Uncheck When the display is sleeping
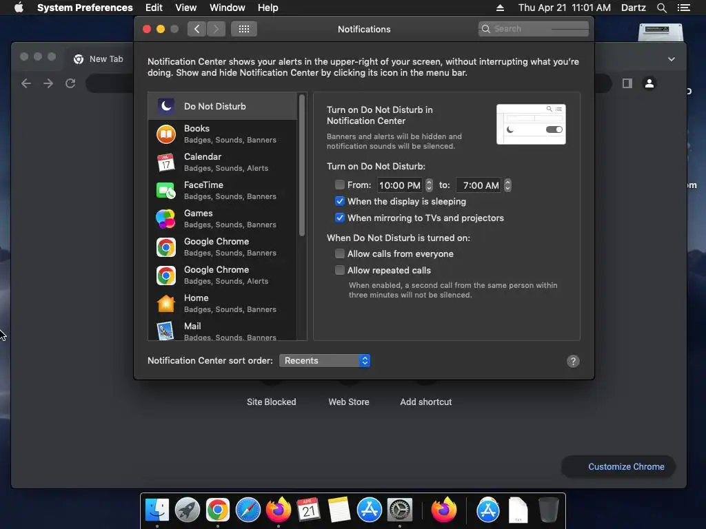Image resolution: width=706 pixels, height=529 pixels. click(x=339, y=201)
